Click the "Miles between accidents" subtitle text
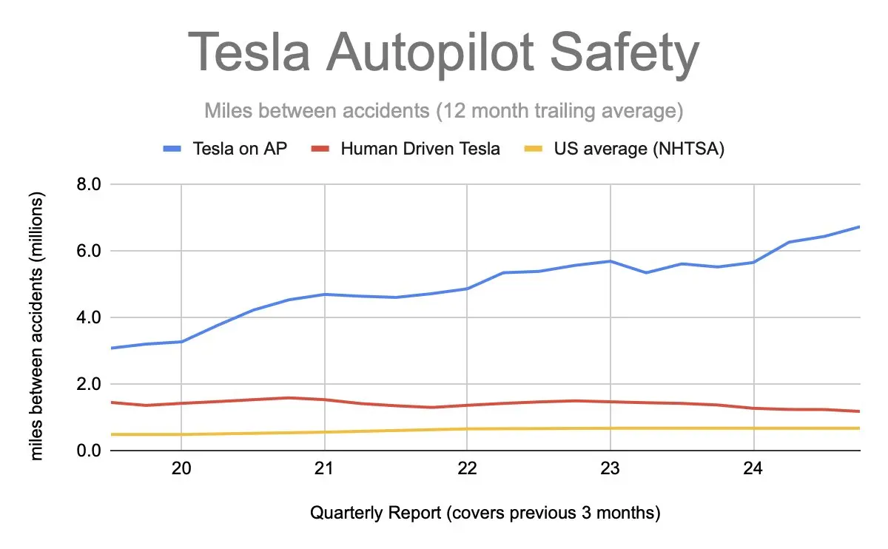Screen dimensions: 888x549 tap(443, 112)
